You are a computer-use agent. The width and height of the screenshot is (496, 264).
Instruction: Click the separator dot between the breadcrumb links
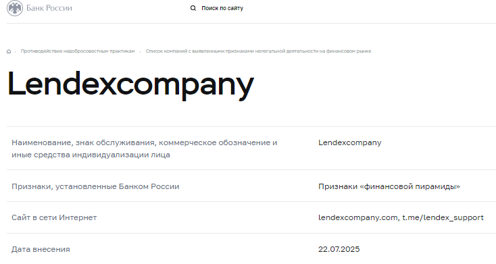[140, 52]
